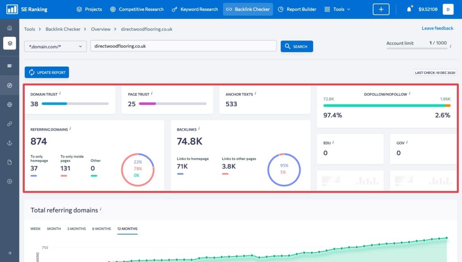The height and width of the screenshot is (262, 462).
Task: Click the Leave feedback link
Action: 437,28
